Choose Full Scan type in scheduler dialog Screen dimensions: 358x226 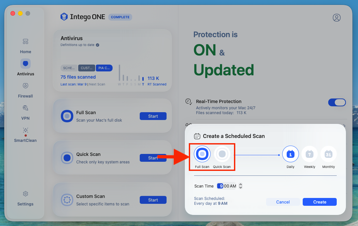(202, 154)
